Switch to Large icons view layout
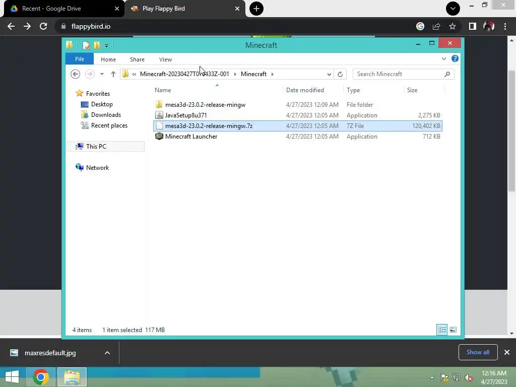The height and width of the screenshot is (387, 516). [453, 330]
